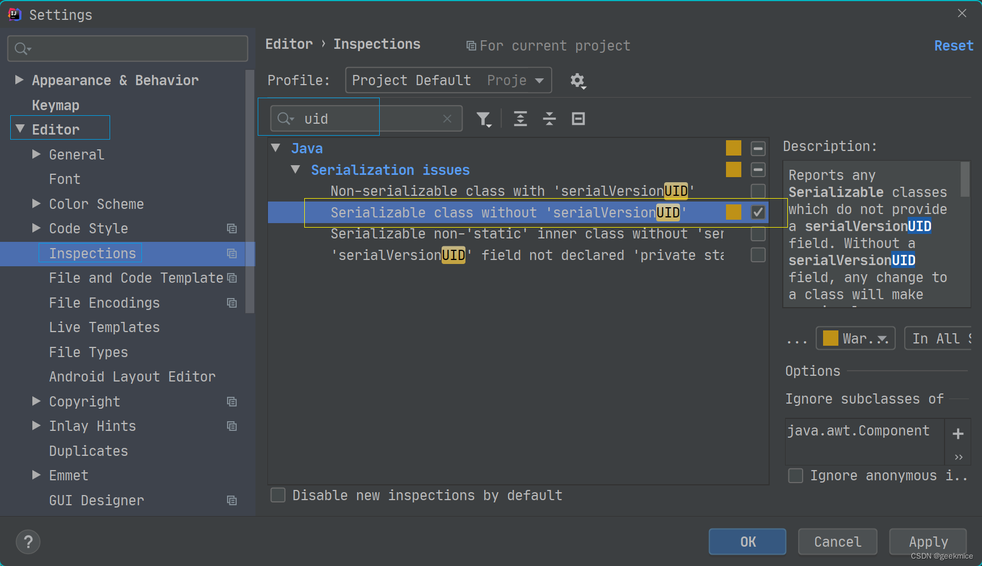Enable Non-serializable class with serialVersionUID inspection
The image size is (982, 566).
(x=758, y=191)
